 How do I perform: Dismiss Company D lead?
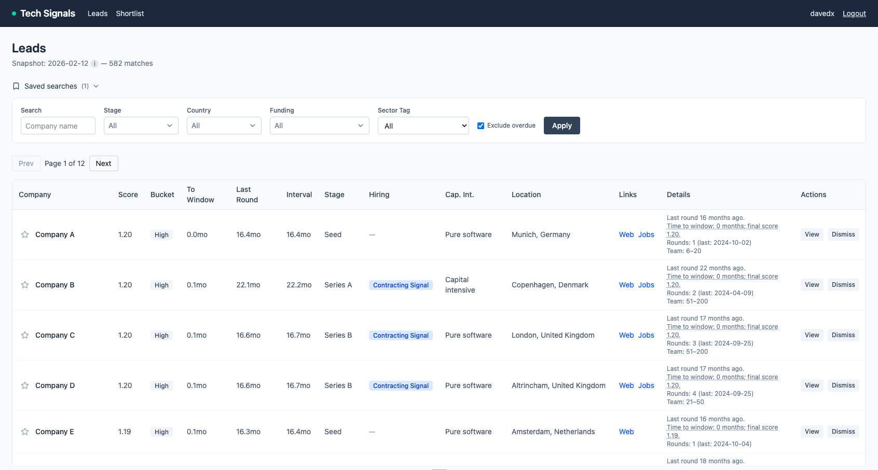point(843,385)
